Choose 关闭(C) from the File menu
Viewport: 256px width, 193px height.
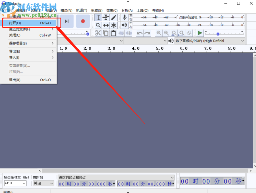(29, 35)
